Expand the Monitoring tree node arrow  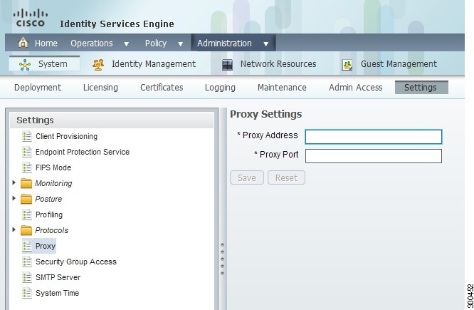click(14, 183)
